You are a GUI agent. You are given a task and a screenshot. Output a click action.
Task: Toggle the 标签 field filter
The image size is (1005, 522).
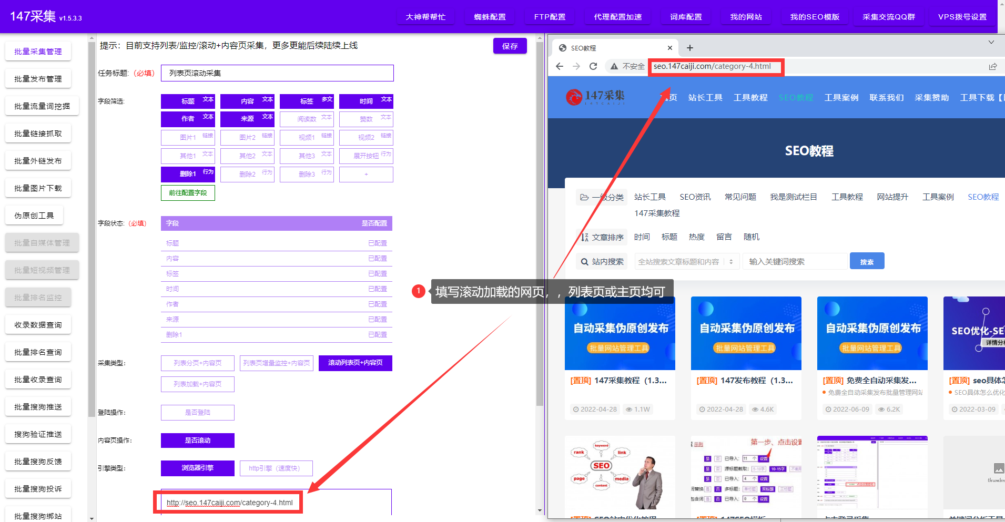[x=307, y=101]
